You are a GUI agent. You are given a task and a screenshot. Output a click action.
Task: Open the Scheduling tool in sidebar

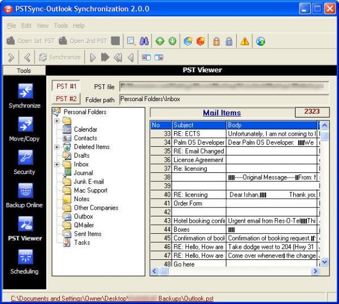[25, 262]
